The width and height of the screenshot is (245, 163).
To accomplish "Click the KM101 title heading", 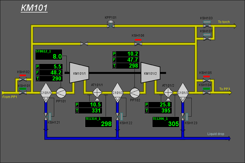I will click(34, 8).
